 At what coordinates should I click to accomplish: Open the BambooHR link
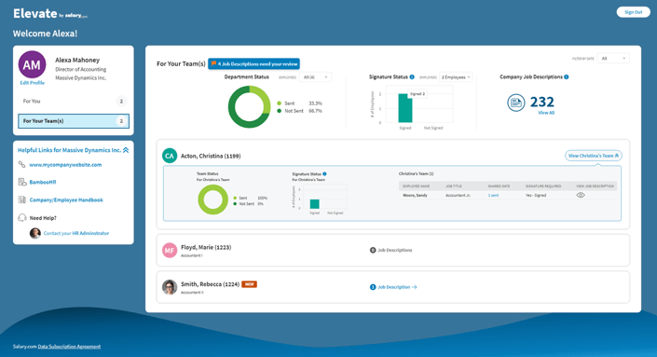(43, 183)
